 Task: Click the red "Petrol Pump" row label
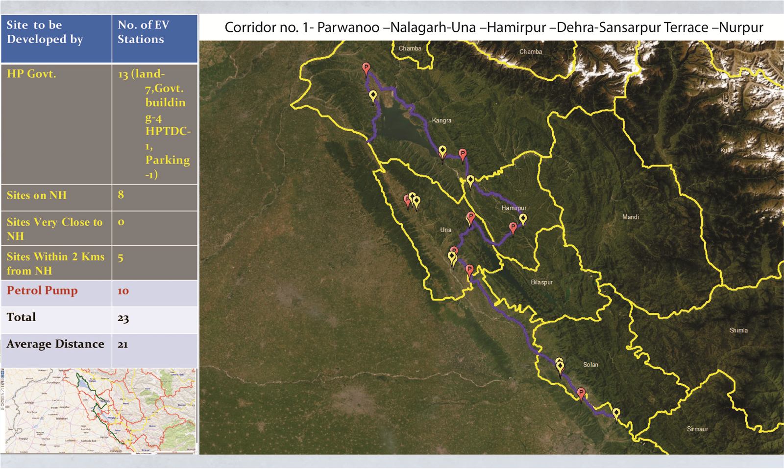click(x=42, y=290)
